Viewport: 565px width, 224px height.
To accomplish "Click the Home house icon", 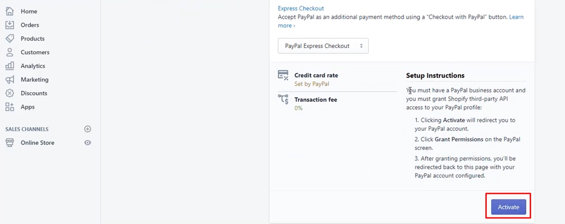I will coord(9,11).
